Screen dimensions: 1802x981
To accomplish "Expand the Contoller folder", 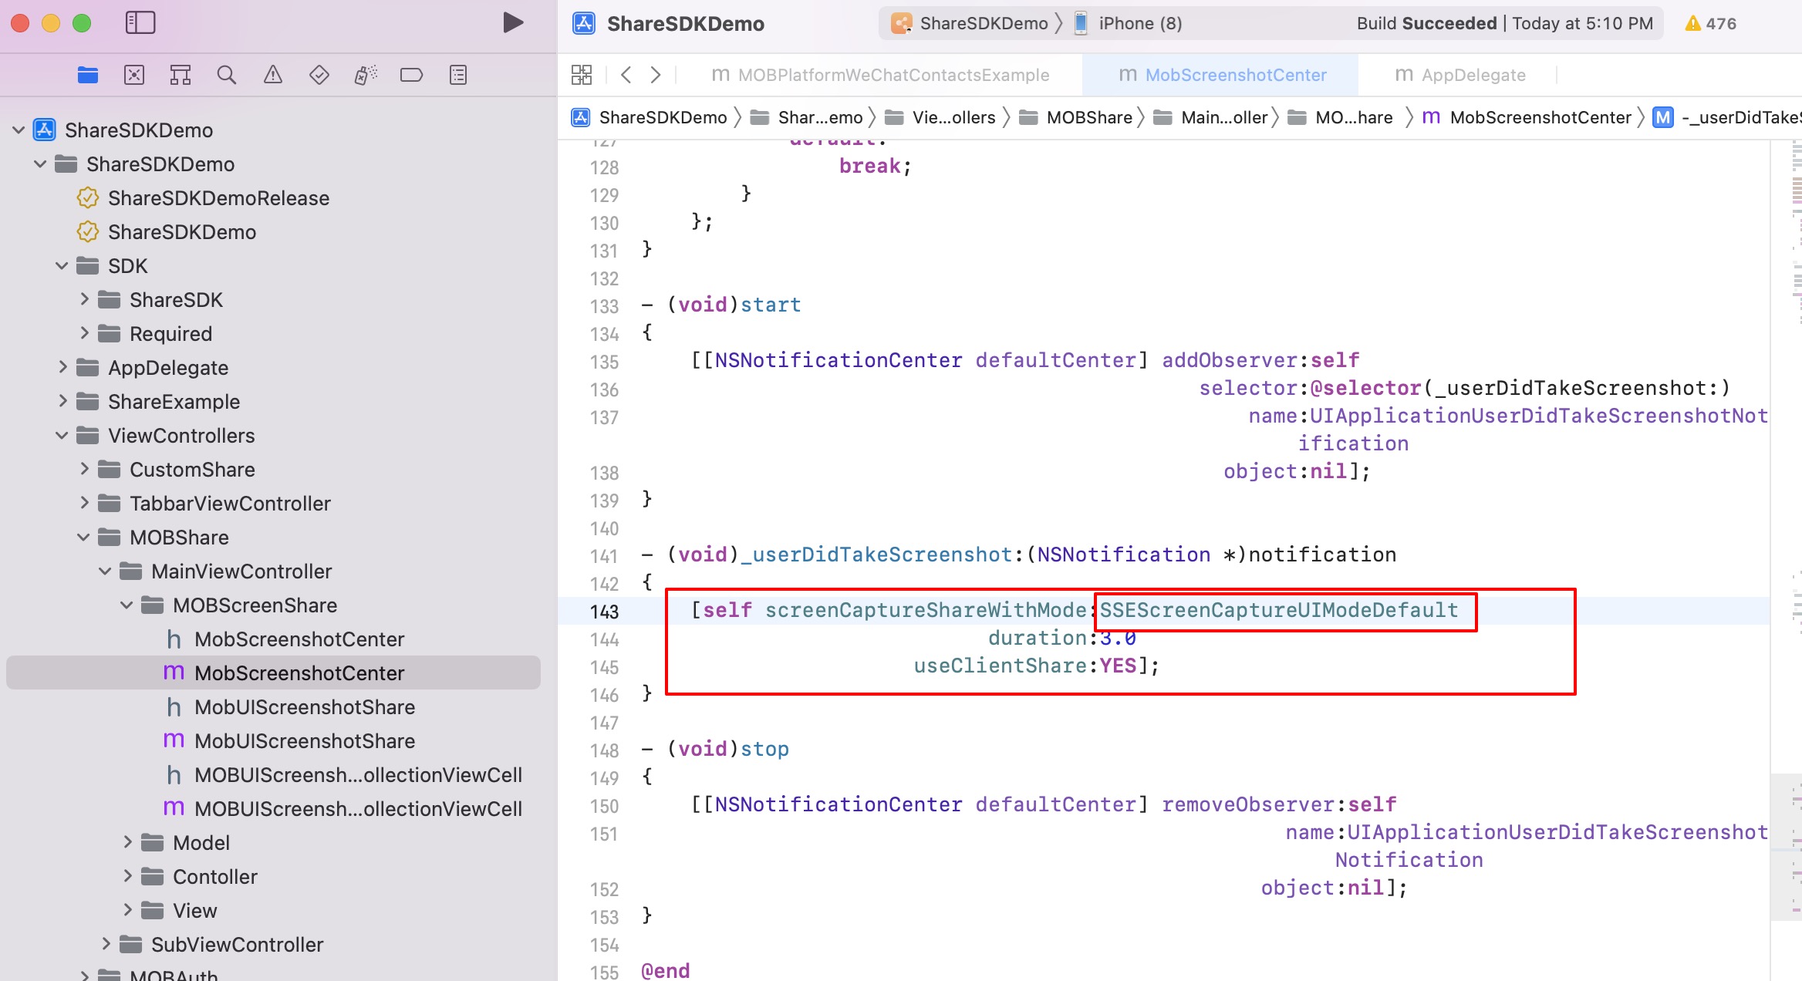I will coord(127,877).
